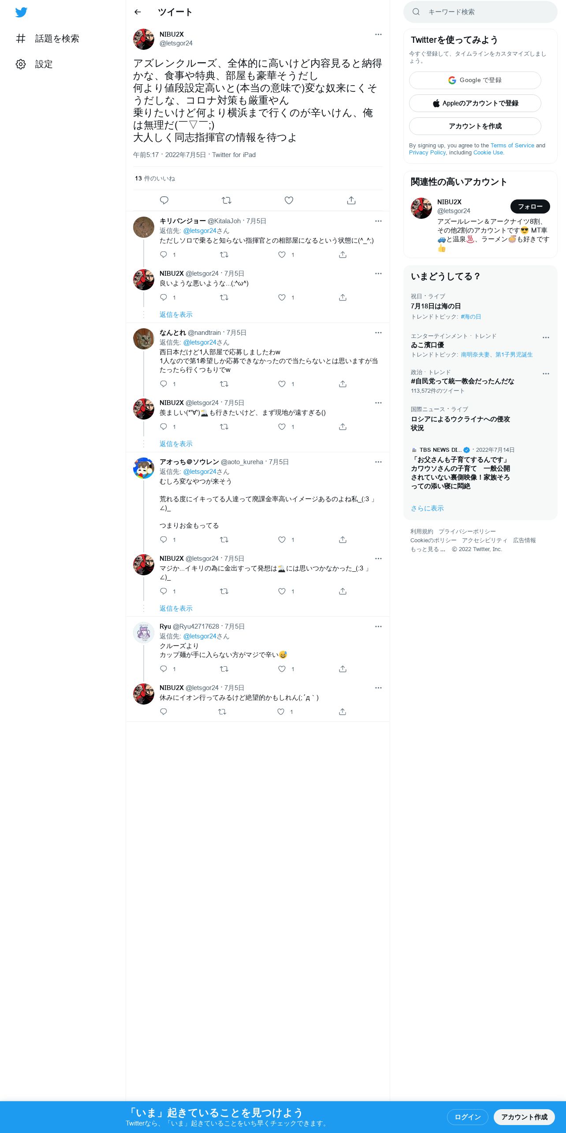The height and width of the screenshot is (1133, 566).
Task: Show hidden replies under キリバンジョー thread
Action: (176, 315)
